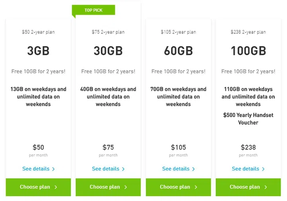Open See details for 60GB plan
Image resolution: width=287 pixels, height=201 pixels.
176,169
